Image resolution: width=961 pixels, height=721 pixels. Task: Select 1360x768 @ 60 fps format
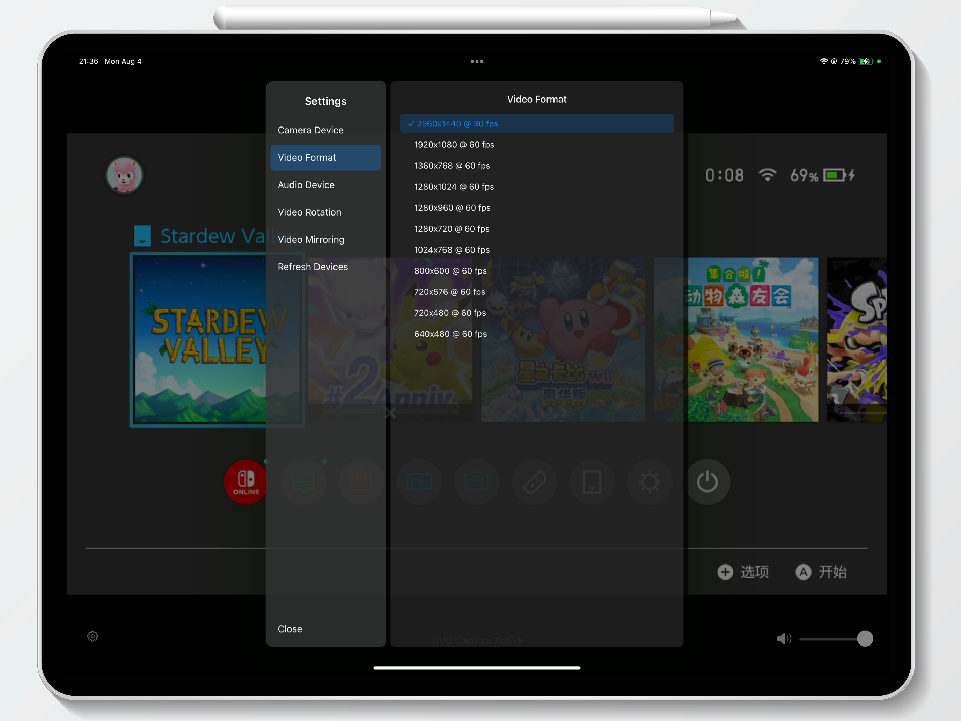click(x=536, y=166)
